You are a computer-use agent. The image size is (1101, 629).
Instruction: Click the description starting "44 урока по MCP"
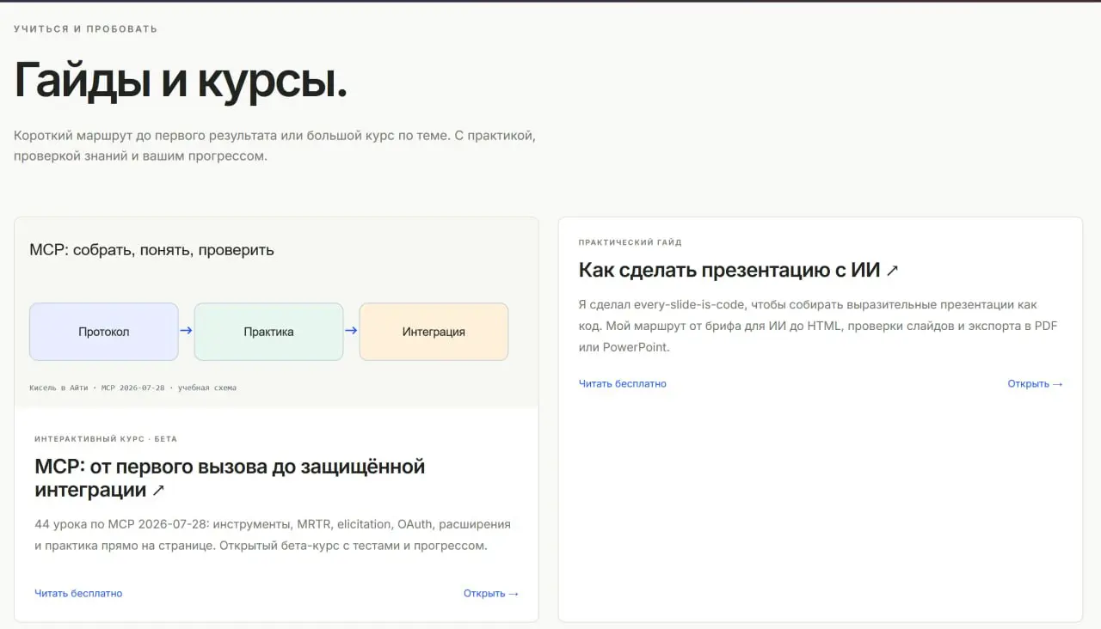[x=273, y=534]
